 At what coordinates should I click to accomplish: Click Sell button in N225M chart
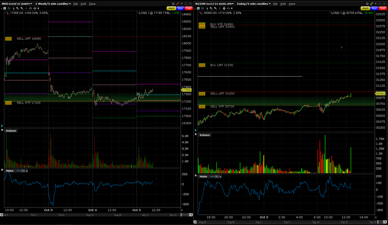click(383, 8)
